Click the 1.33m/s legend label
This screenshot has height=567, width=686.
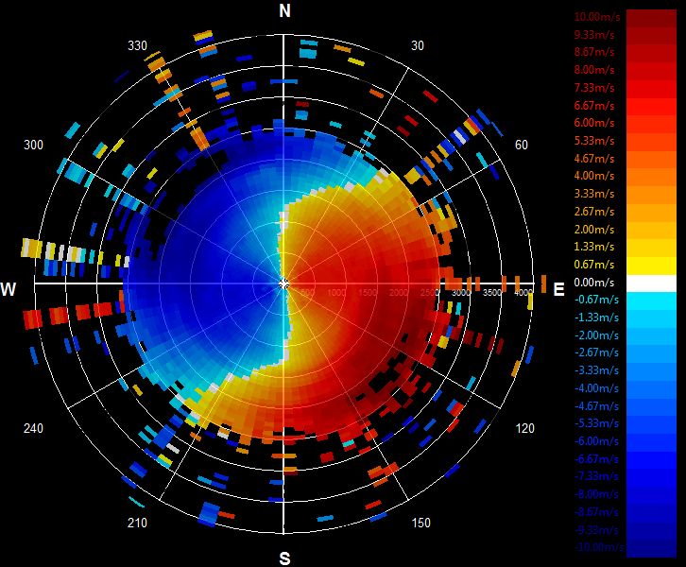594,247
